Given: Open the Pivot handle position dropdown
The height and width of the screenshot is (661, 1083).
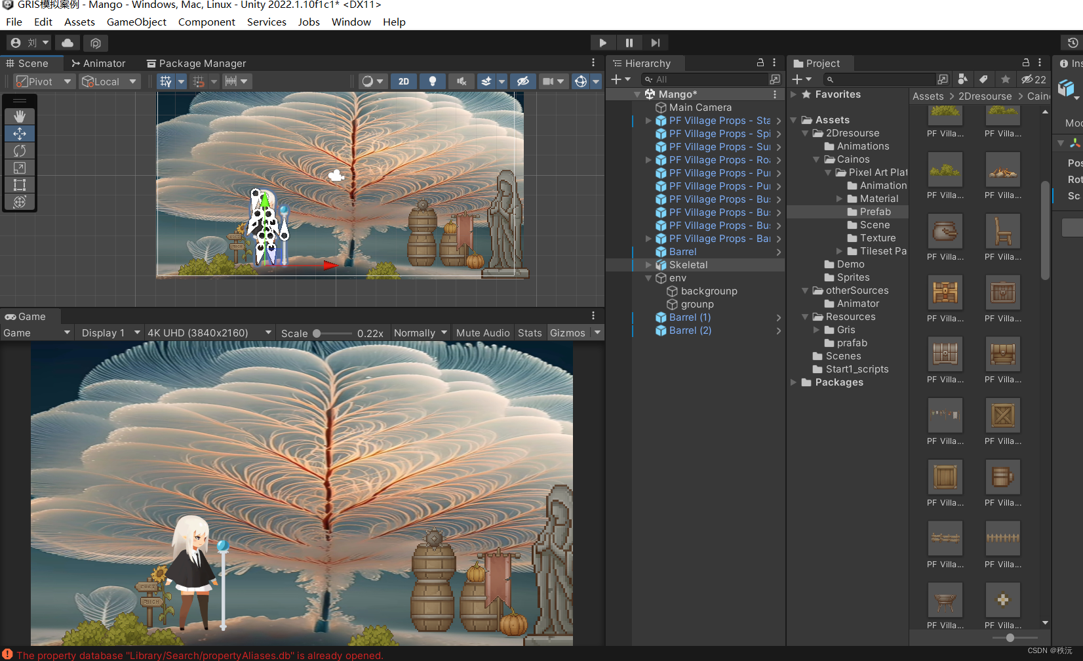Looking at the screenshot, I should coord(45,81).
